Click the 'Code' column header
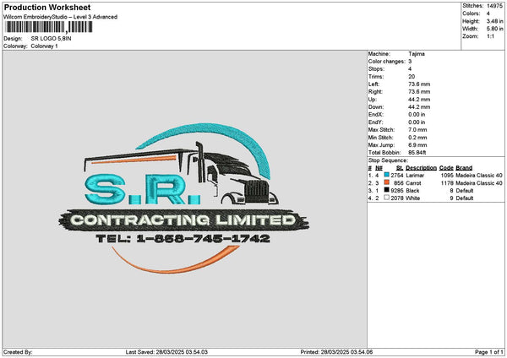Image resolution: width=507 pixels, height=358 pixels. (x=446, y=168)
